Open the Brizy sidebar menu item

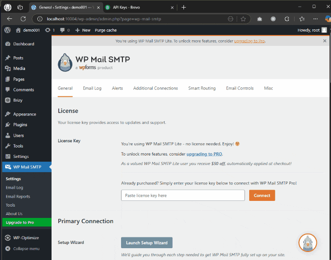coord(17,100)
